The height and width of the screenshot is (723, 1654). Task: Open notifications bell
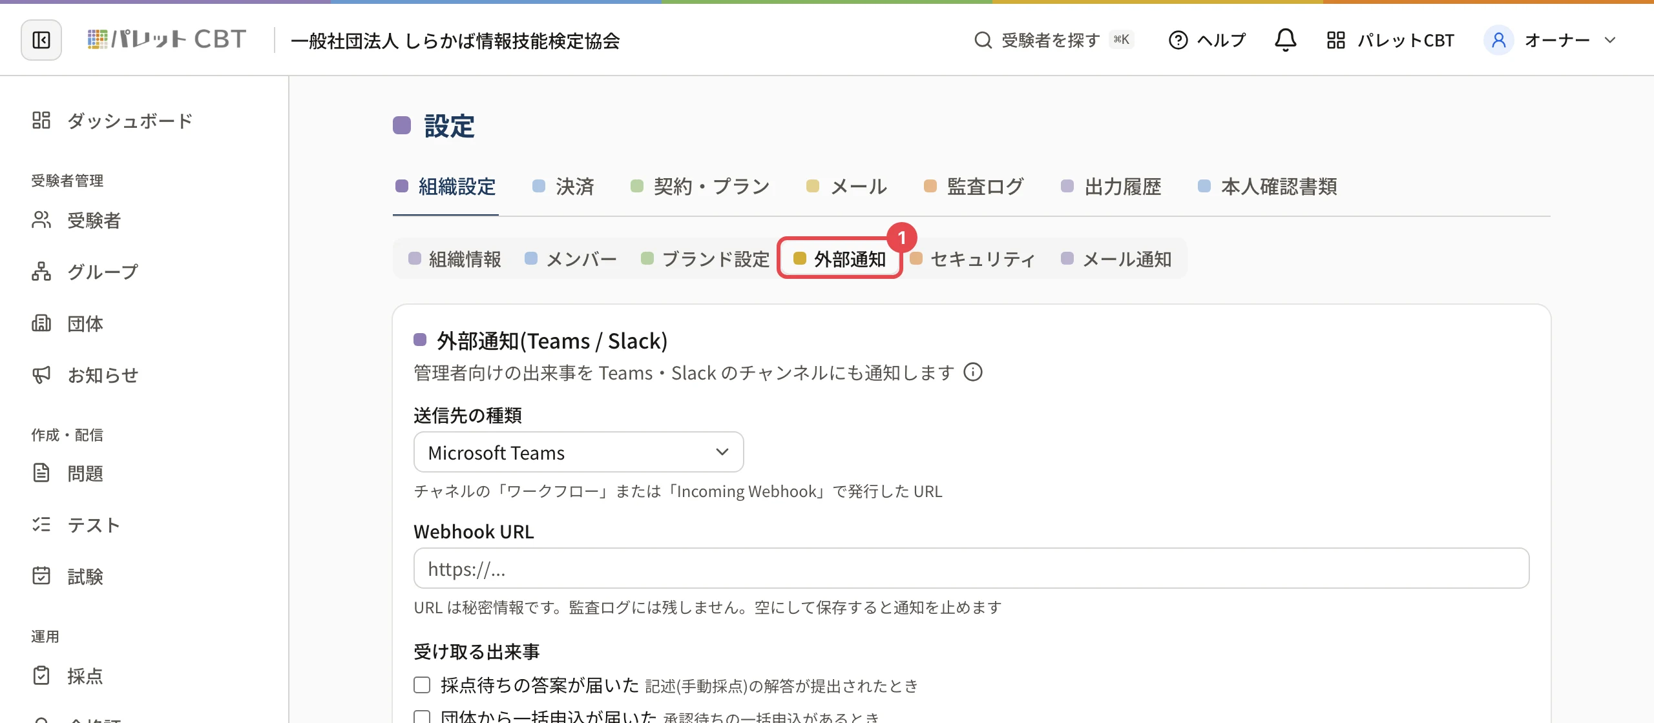(1285, 40)
